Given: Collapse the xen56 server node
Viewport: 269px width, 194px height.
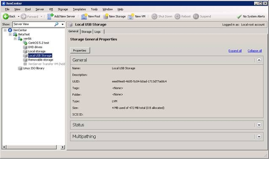Looking at the screenshot, I should click(x=15, y=39).
